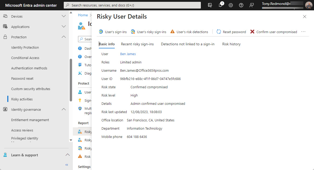Screen dimensions: 314x170
Task: Open User's risk detections warning icon
Action: pos(172,32)
